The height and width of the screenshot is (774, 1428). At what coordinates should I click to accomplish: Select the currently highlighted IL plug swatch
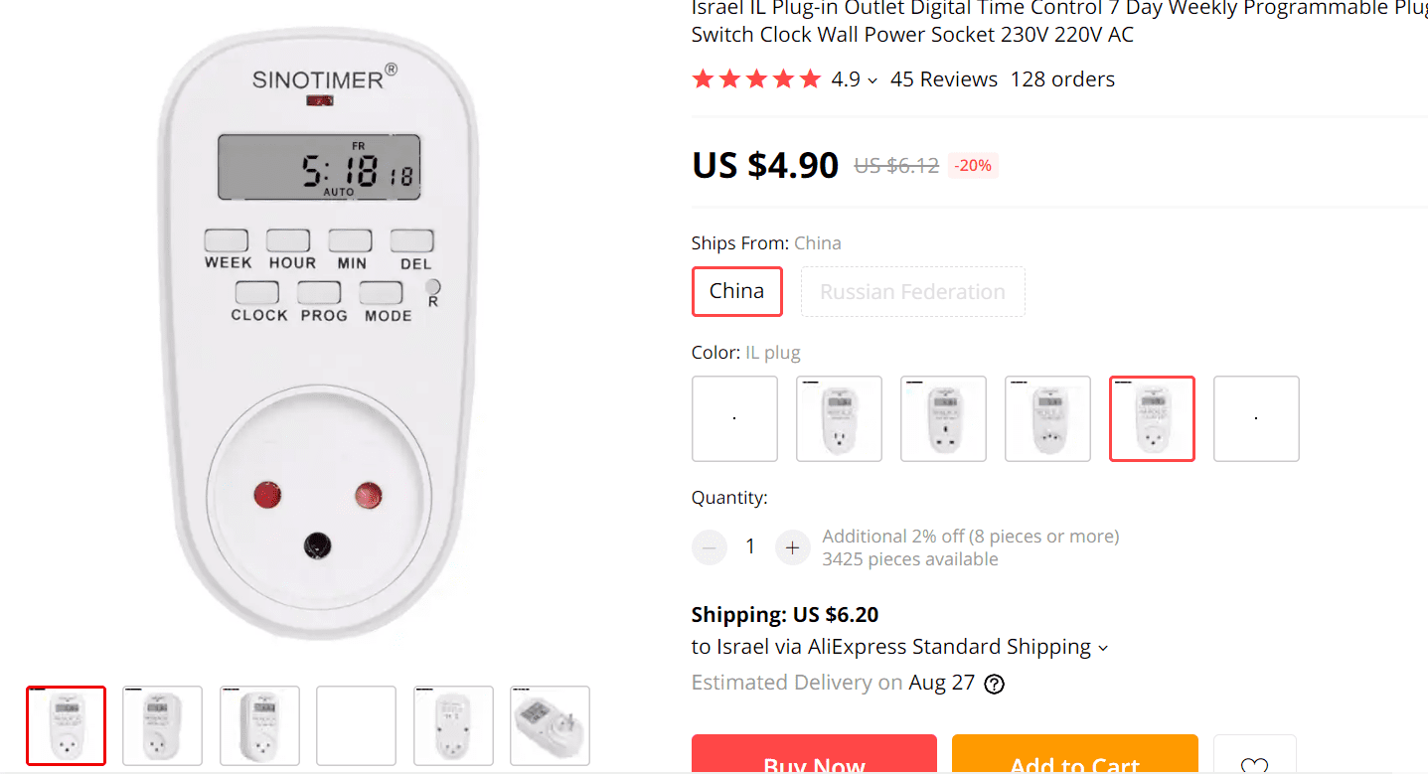pyautogui.click(x=1152, y=418)
